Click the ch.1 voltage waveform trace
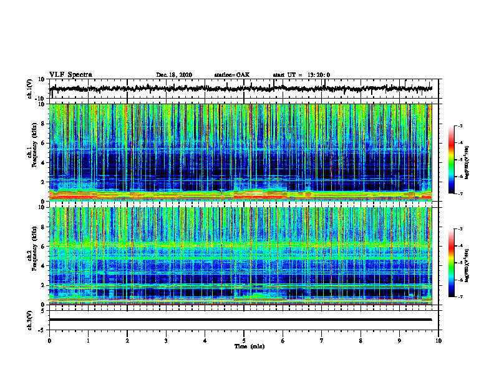This screenshot has height=382, width=494. 240,89
